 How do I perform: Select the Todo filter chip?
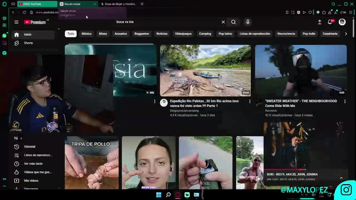(x=71, y=34)
